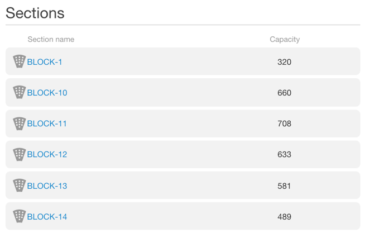This screenshot has height=233, width=365.
Task: Select the capacity value 708
Action: 284,123
